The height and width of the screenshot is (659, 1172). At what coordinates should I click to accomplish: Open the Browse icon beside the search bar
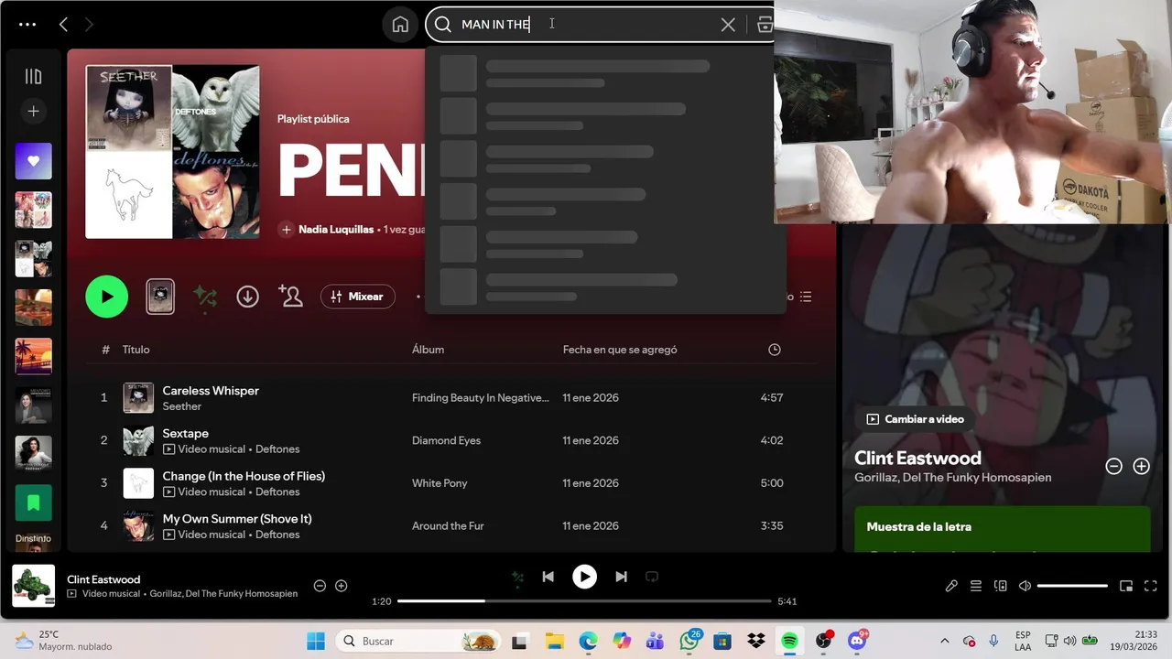coord(765,25)
